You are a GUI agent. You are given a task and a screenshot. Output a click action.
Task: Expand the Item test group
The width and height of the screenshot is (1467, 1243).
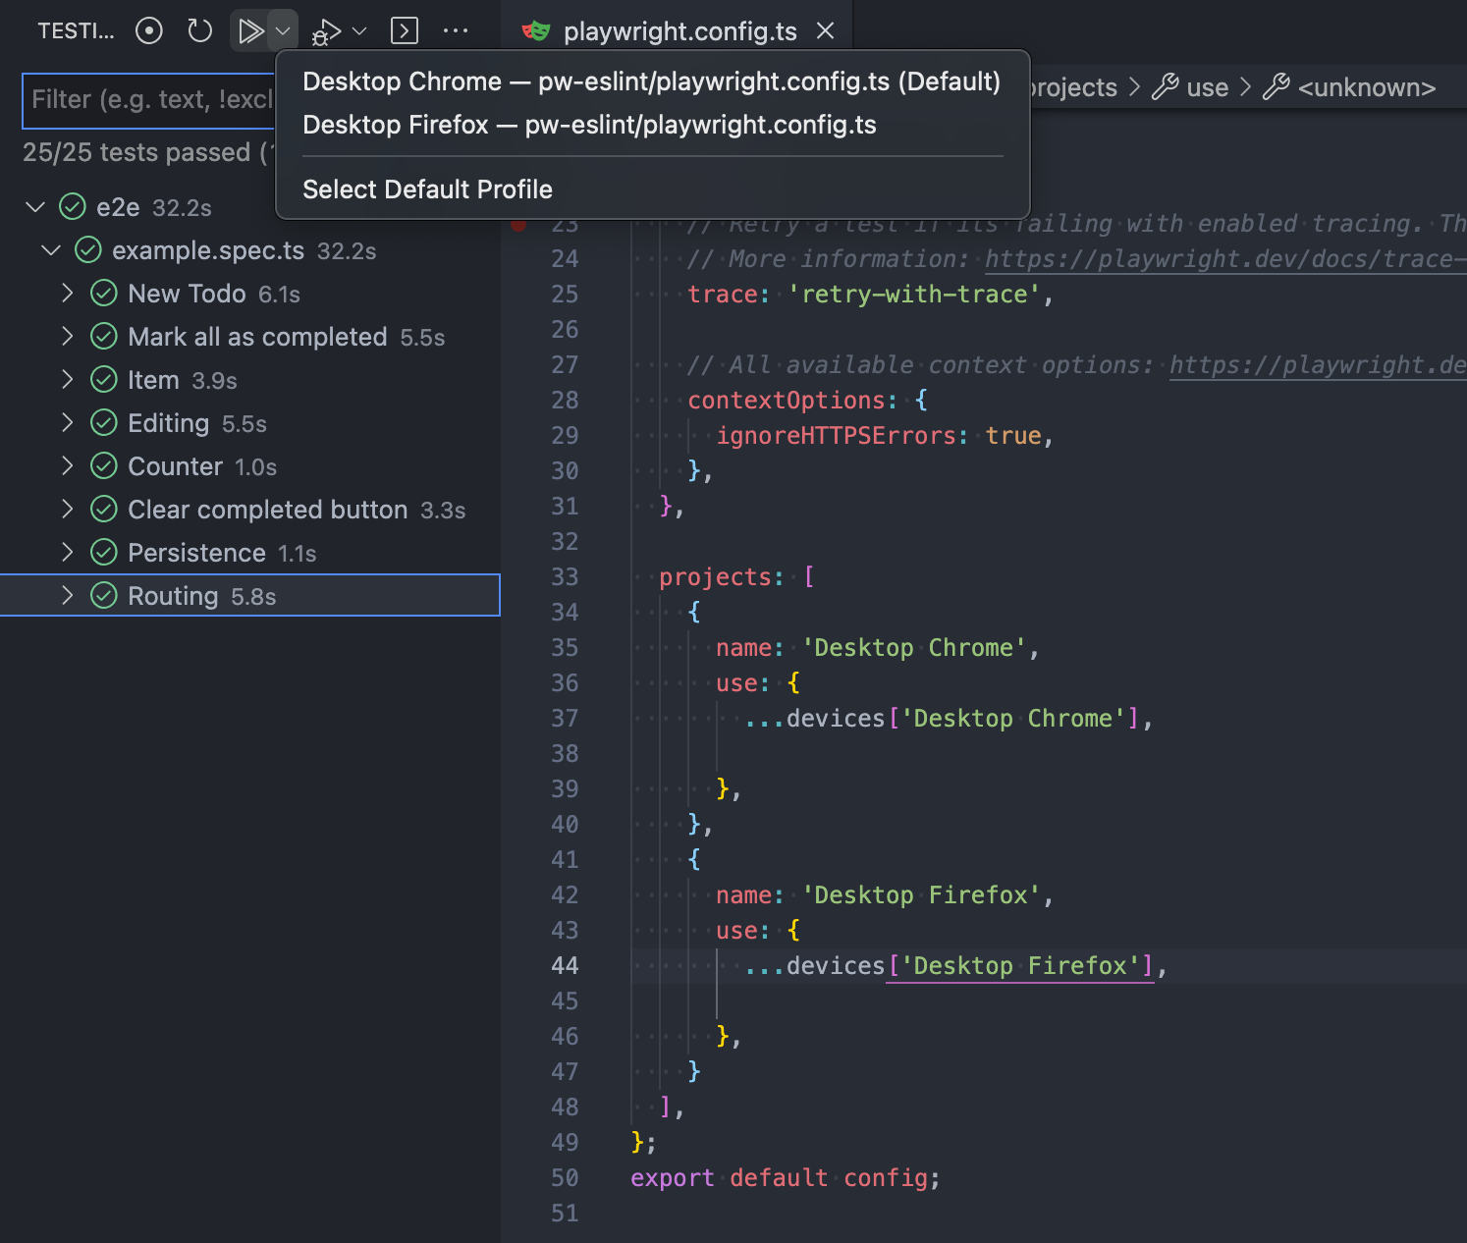pos(67,380)
